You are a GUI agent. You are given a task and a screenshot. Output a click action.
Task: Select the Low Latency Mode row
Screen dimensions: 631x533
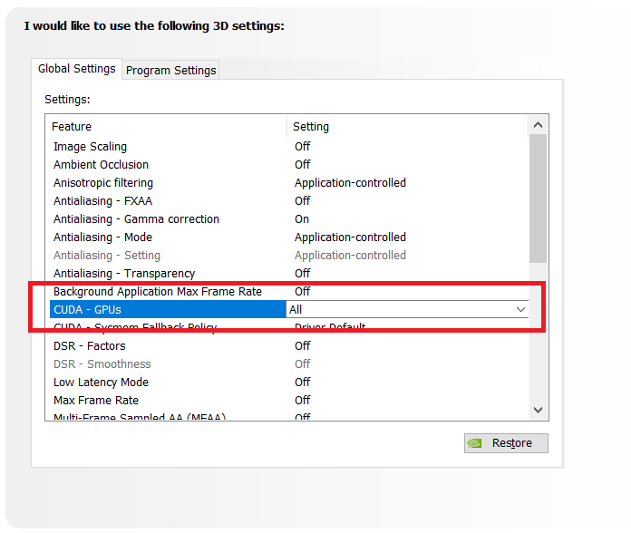coord(101,383)
